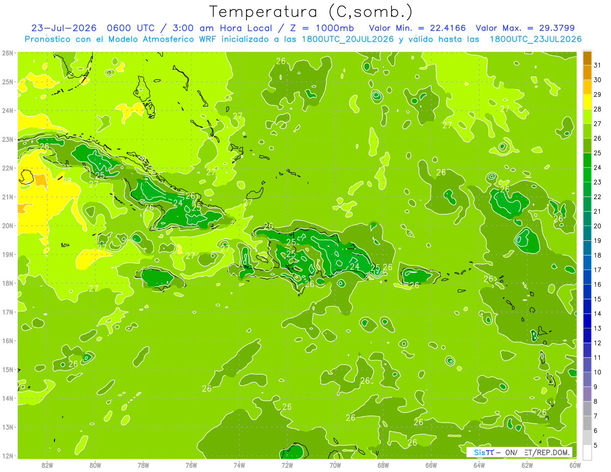Click the map title Temperatura (C,somb.)
Screen dimensions: 611x472
coord(311,12)
